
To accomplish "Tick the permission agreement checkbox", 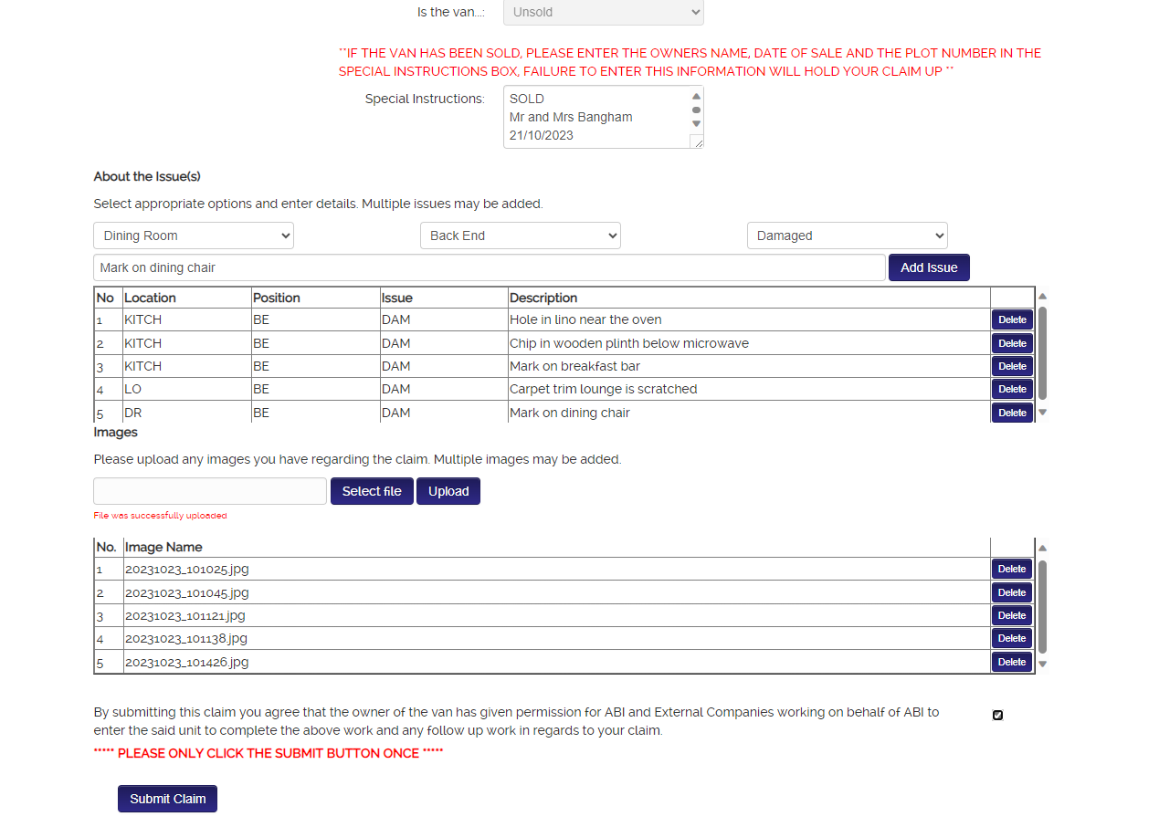I will 997,715.
